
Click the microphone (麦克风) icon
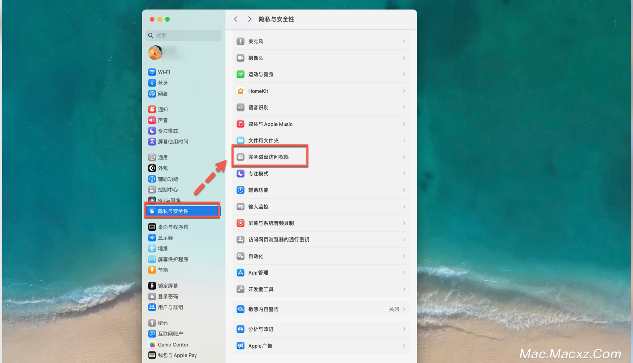click(x=240, y=42)
